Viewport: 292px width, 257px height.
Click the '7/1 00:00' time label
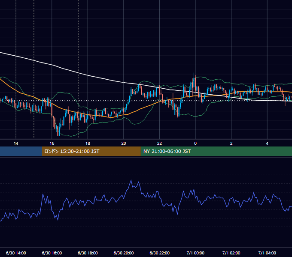point(195,253)
